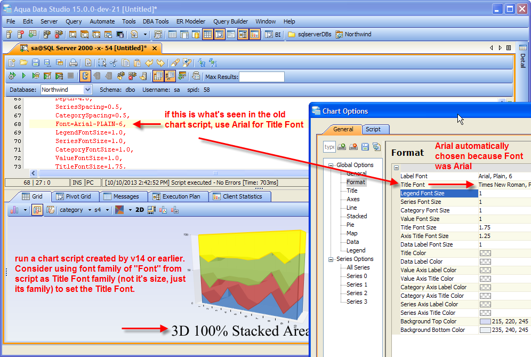The image size is (531, 357).
Task: Collapse the Series Options tree node
Action: coord(331,259)
